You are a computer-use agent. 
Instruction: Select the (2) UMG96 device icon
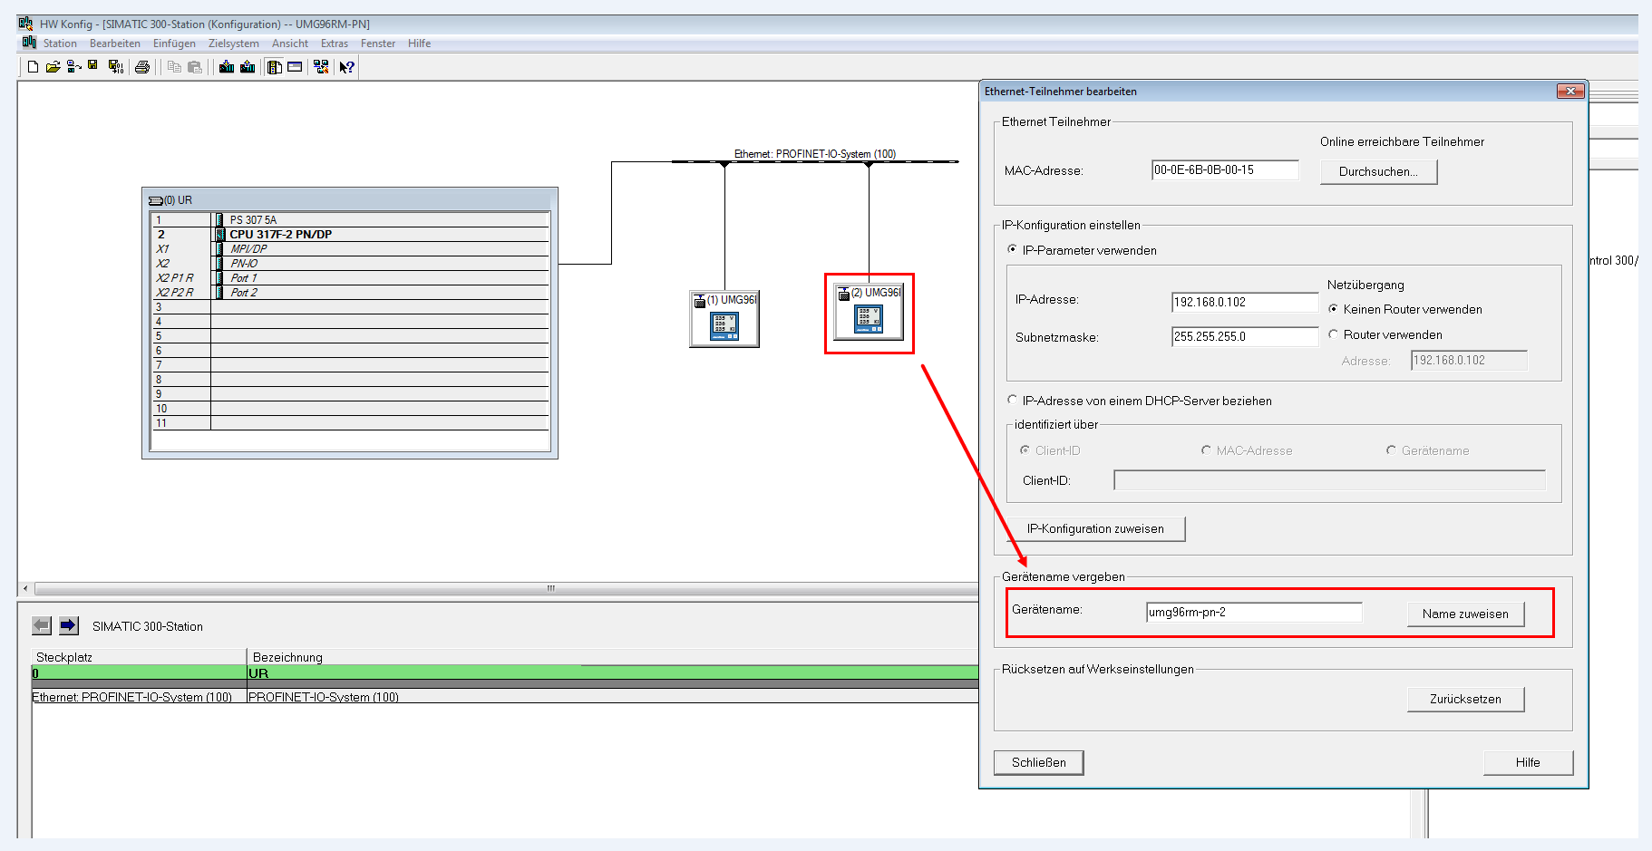click(x=869, y=312)
